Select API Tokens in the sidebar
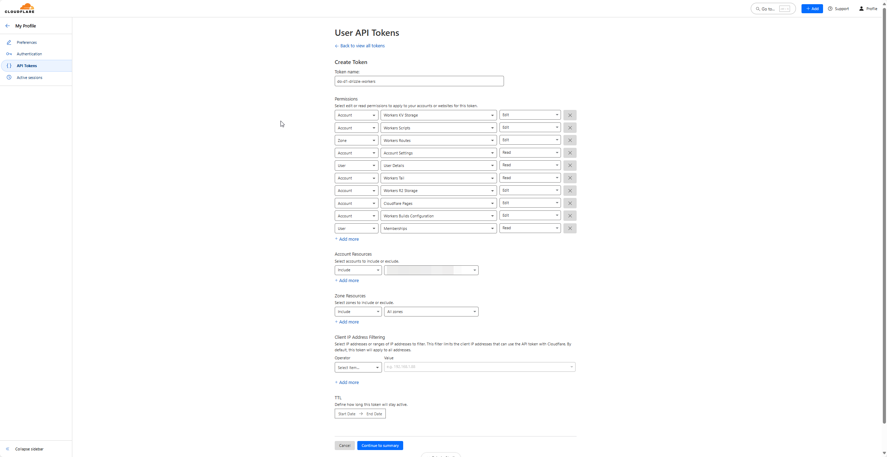 coord(26,65)
